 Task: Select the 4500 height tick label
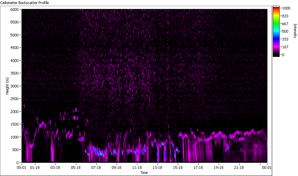click(14, 48)
